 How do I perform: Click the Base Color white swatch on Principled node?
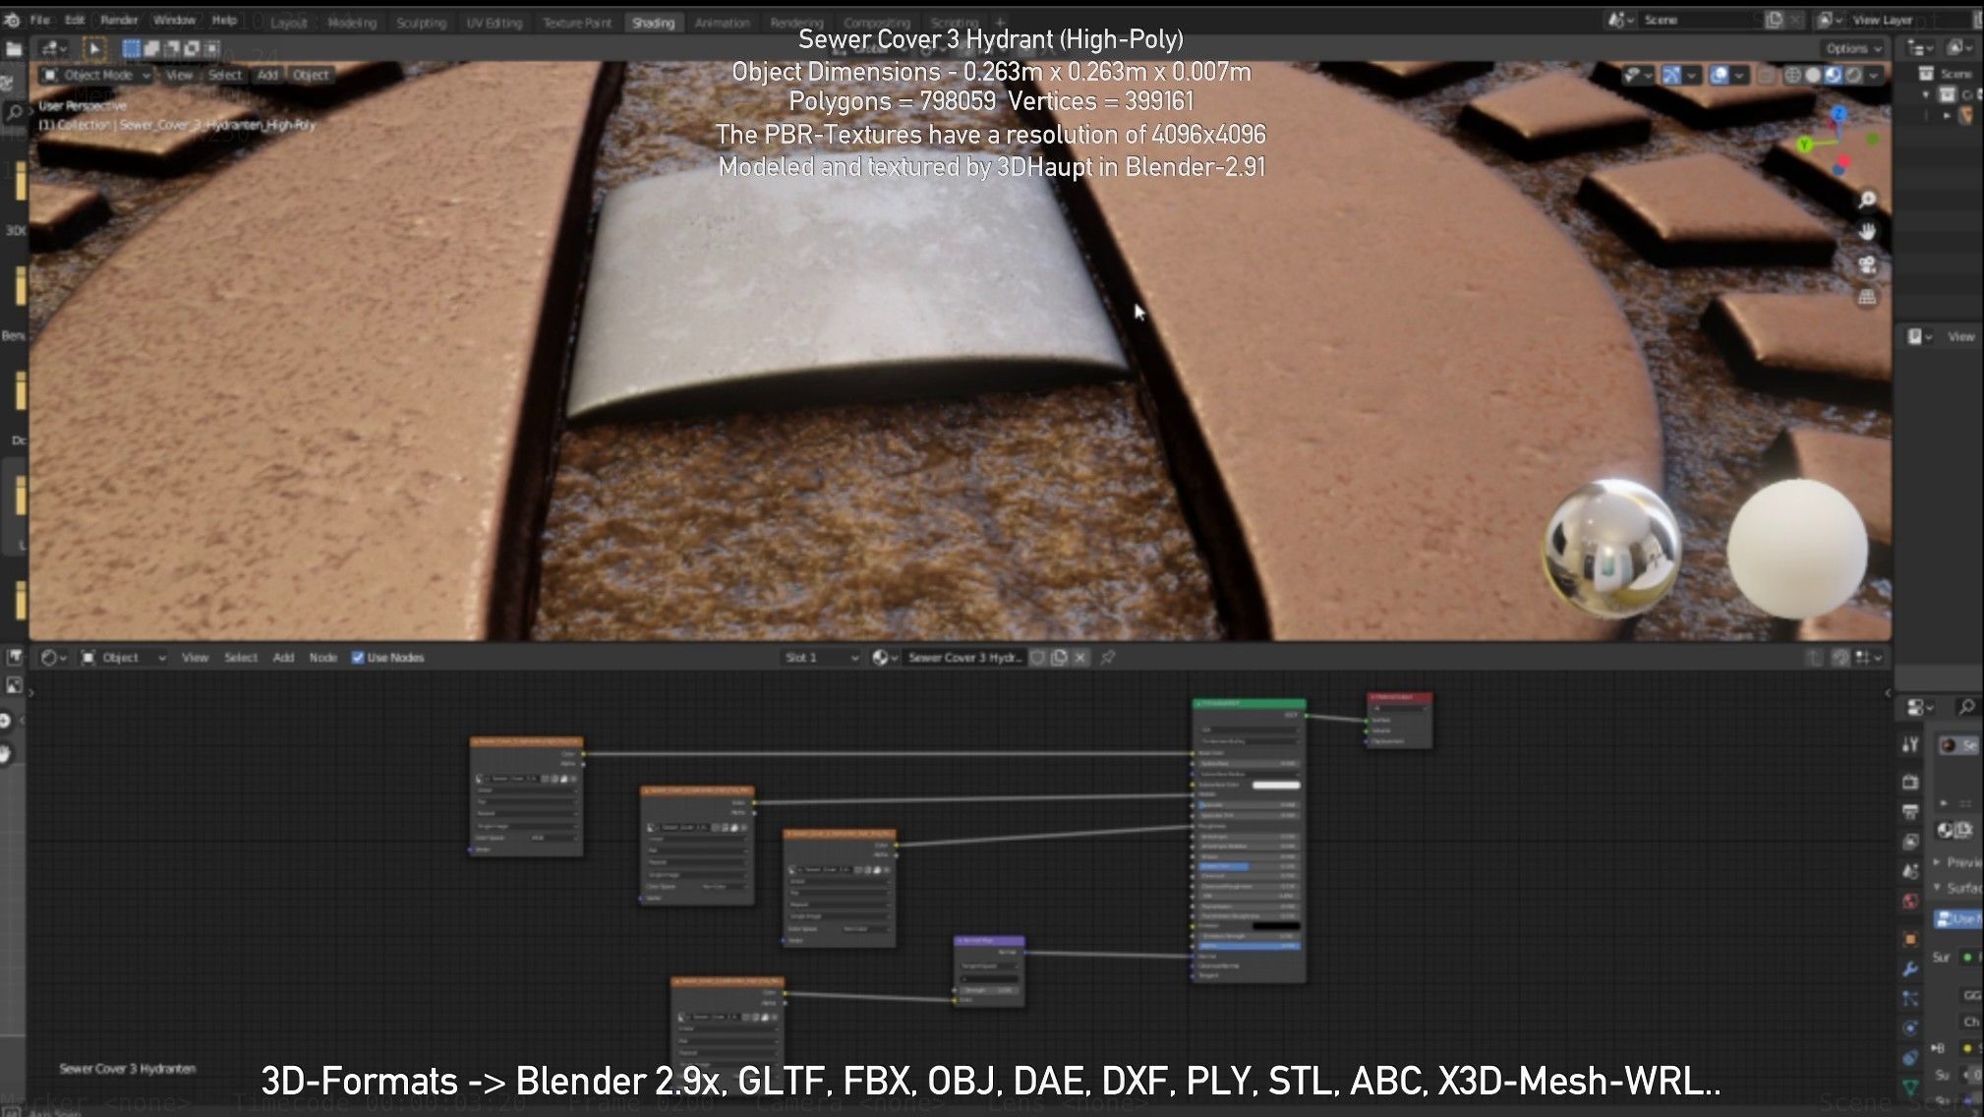1275,785
